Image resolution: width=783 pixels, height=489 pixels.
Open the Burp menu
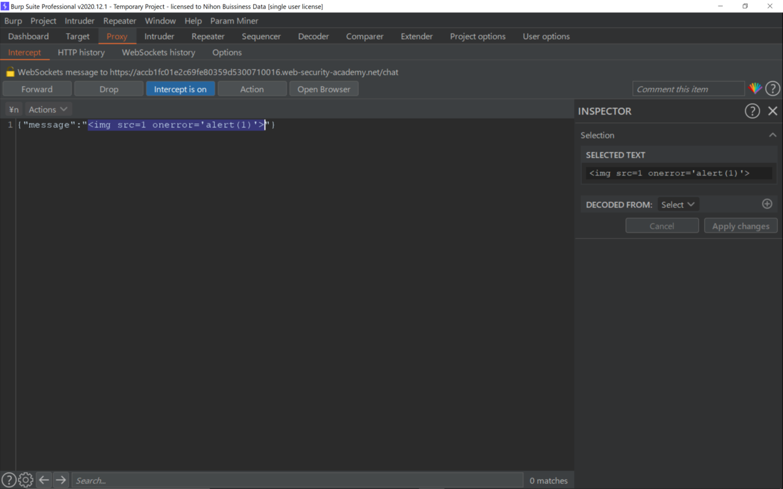[13, 21]
